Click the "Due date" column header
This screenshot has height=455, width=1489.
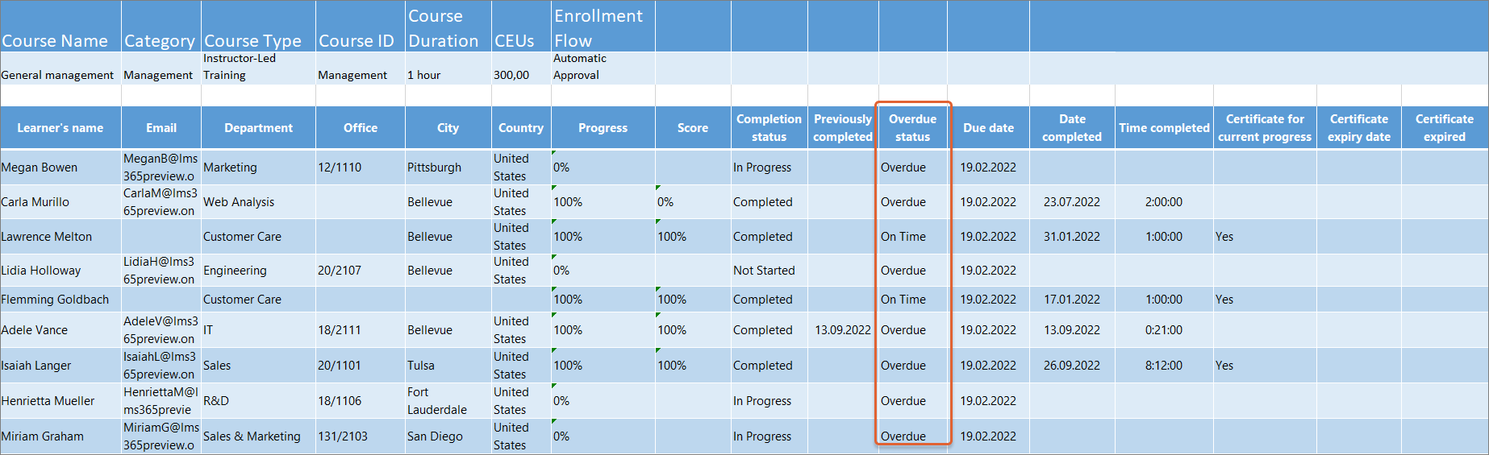coord(988,128)
